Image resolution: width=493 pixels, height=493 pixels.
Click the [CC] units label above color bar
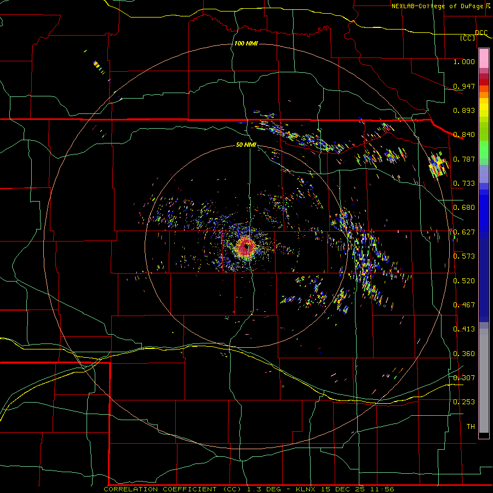468,38
